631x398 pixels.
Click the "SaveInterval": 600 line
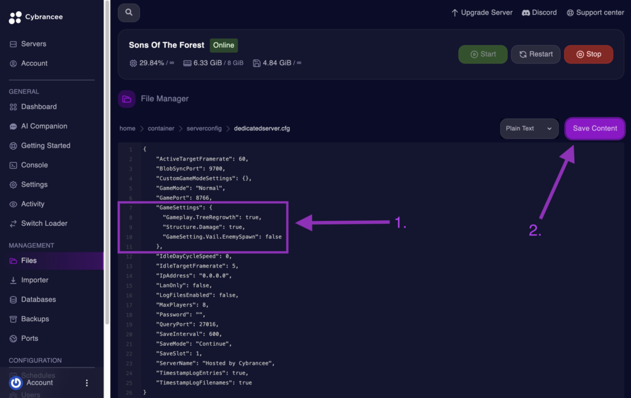tap(189, 334)
